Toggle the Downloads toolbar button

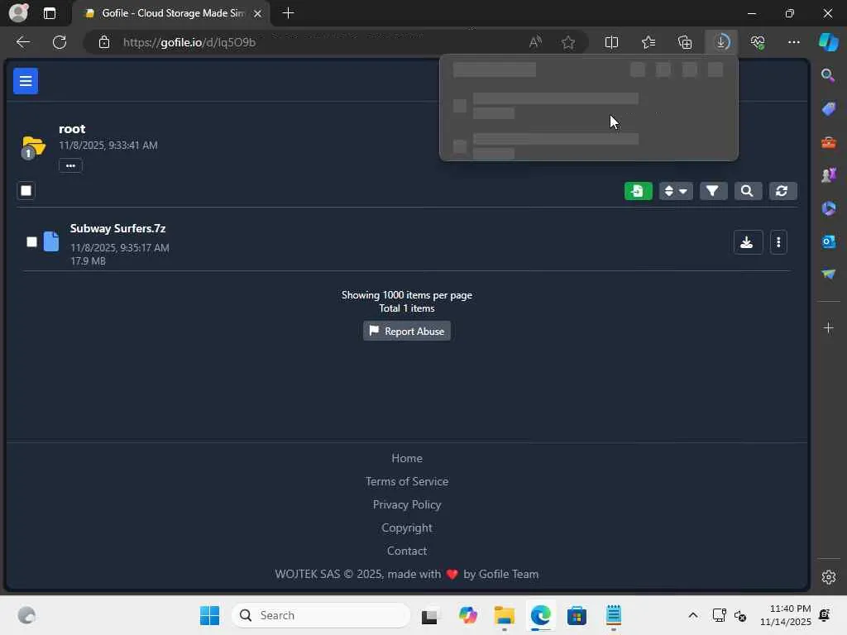tap(721, 42)
